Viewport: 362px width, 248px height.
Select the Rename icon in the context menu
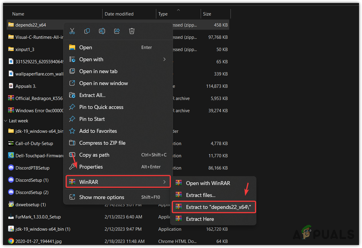(x=102, y=31)
